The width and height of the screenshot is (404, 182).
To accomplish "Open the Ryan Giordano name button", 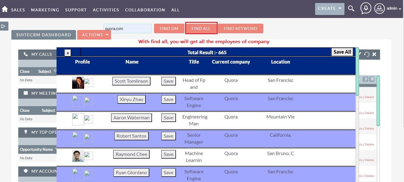I will pyautogui.click(x=131, y=172).
